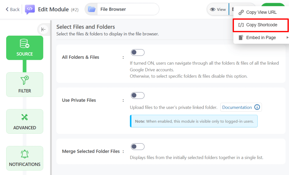Click the purple Edit Module code icon
The width and height of the screenshot is (289, 175).
[x=30, y=9]
